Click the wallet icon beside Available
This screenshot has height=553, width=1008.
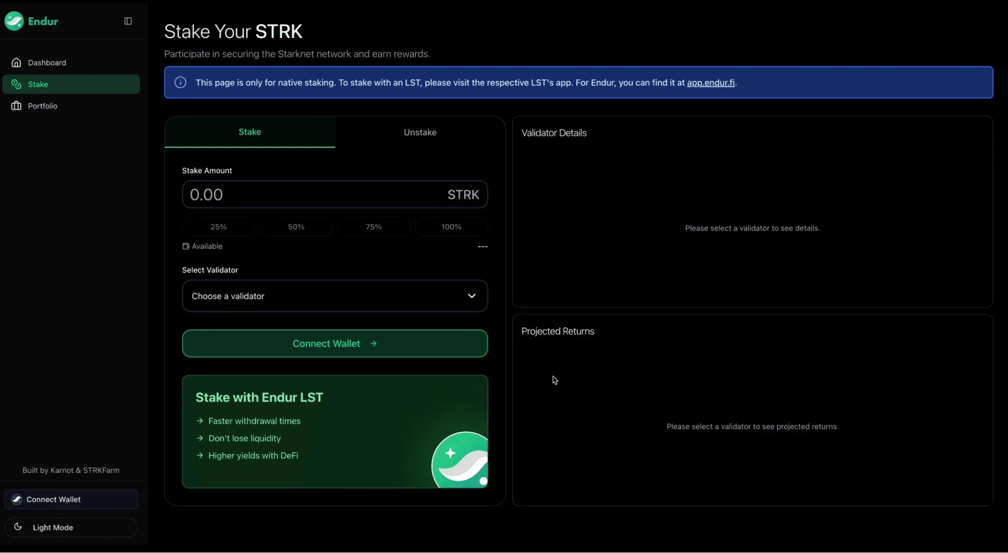(186, 246)
